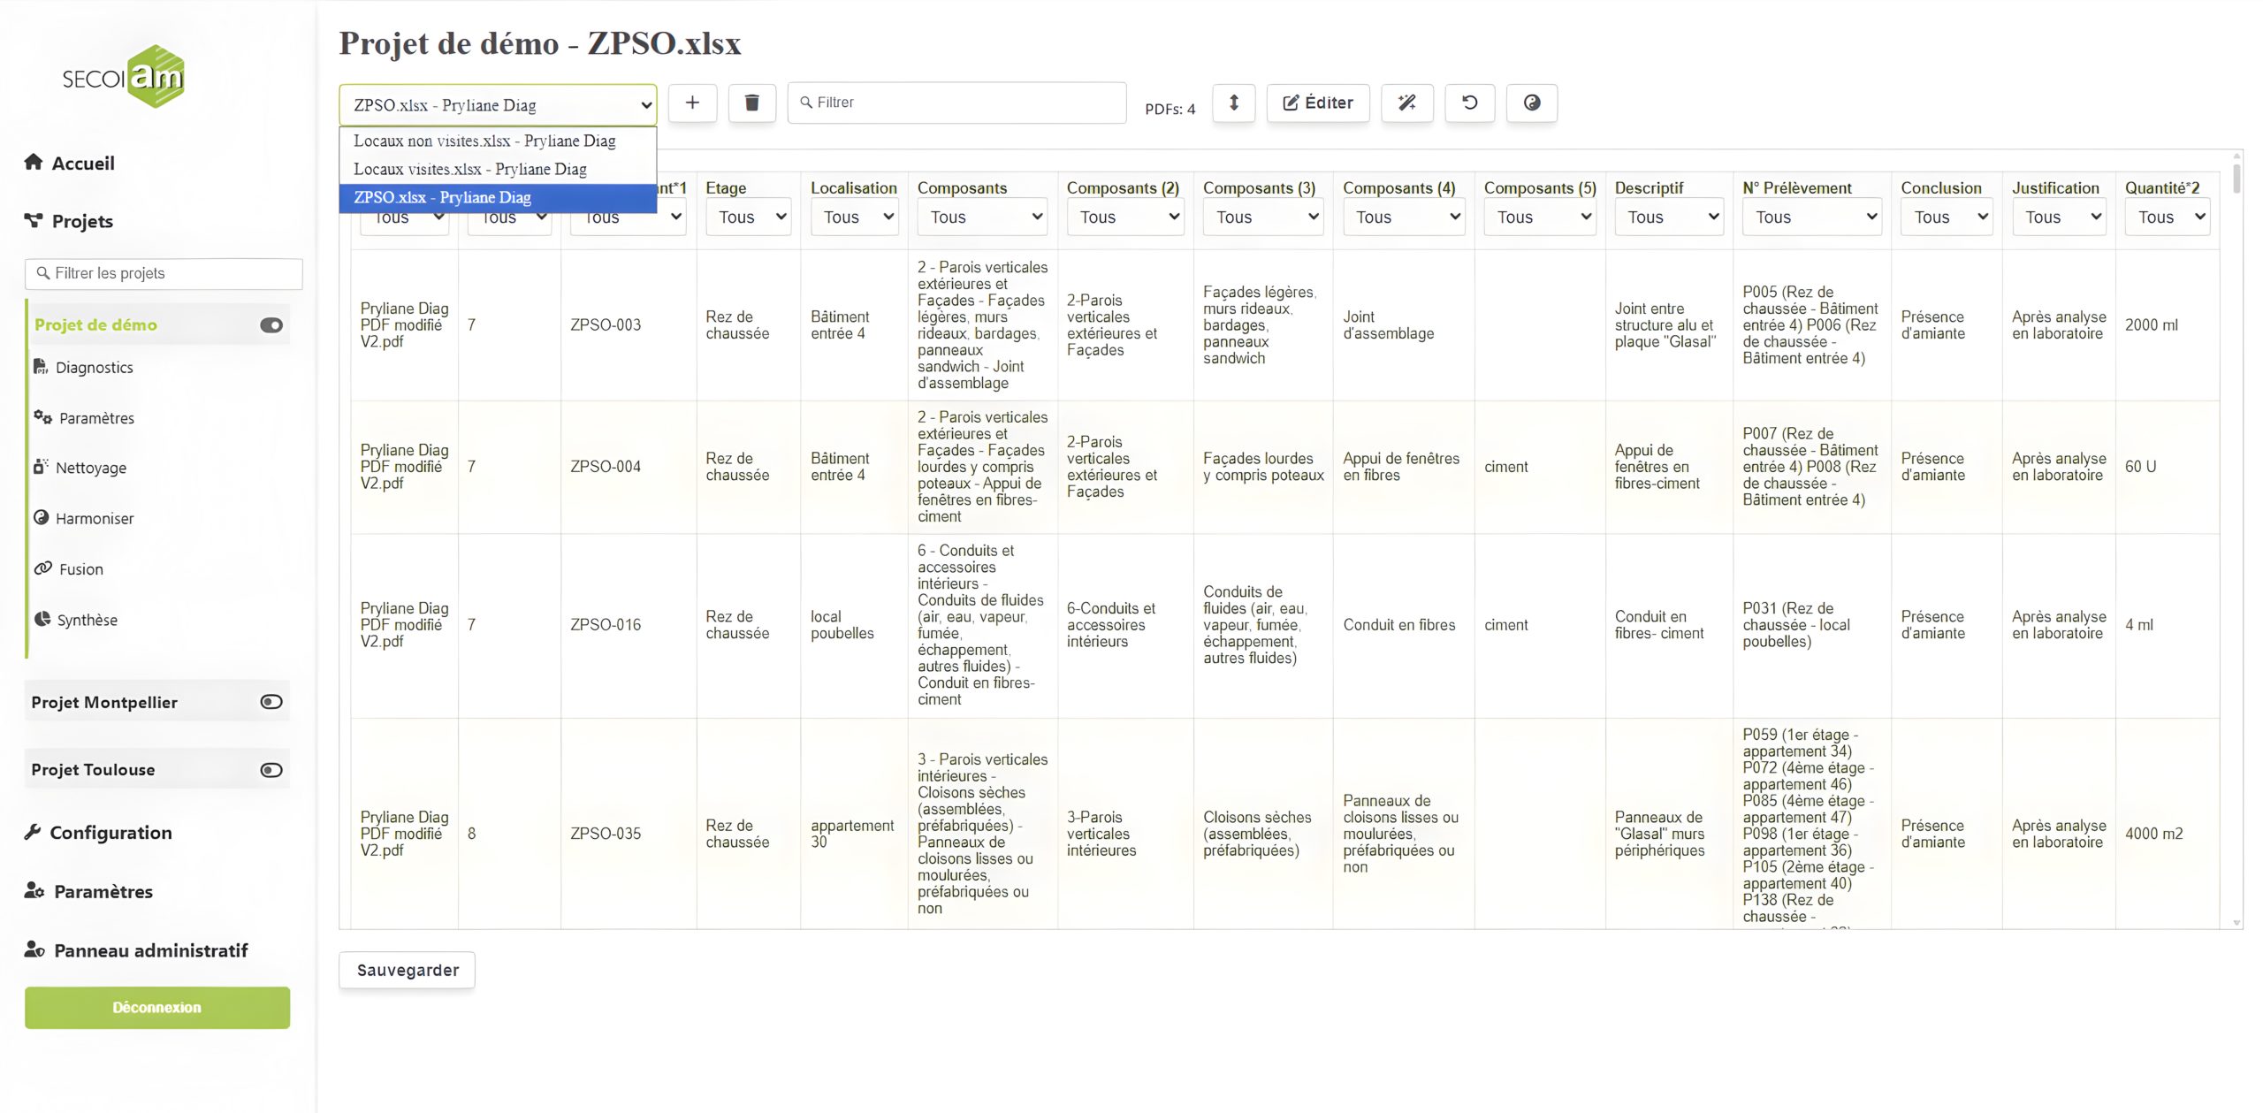Click the trash delete icon button
This screenshot has height=1113, width=2263.
tap(751, 103)
